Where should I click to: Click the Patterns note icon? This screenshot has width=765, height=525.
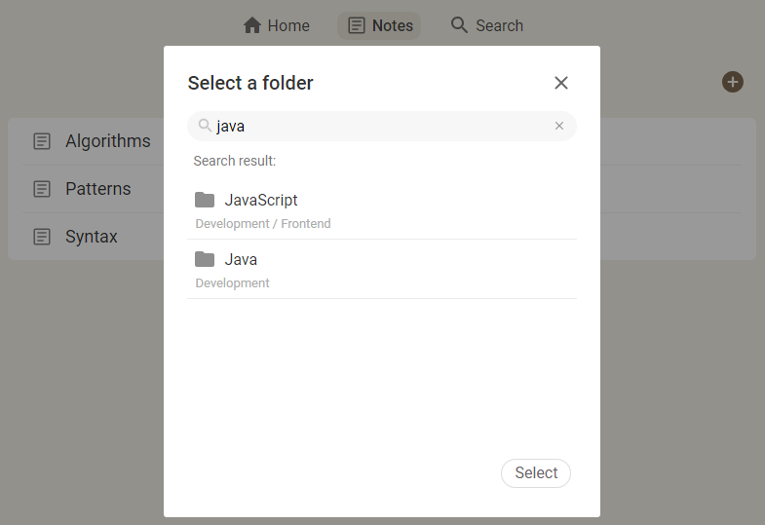[x=42, y=189]
